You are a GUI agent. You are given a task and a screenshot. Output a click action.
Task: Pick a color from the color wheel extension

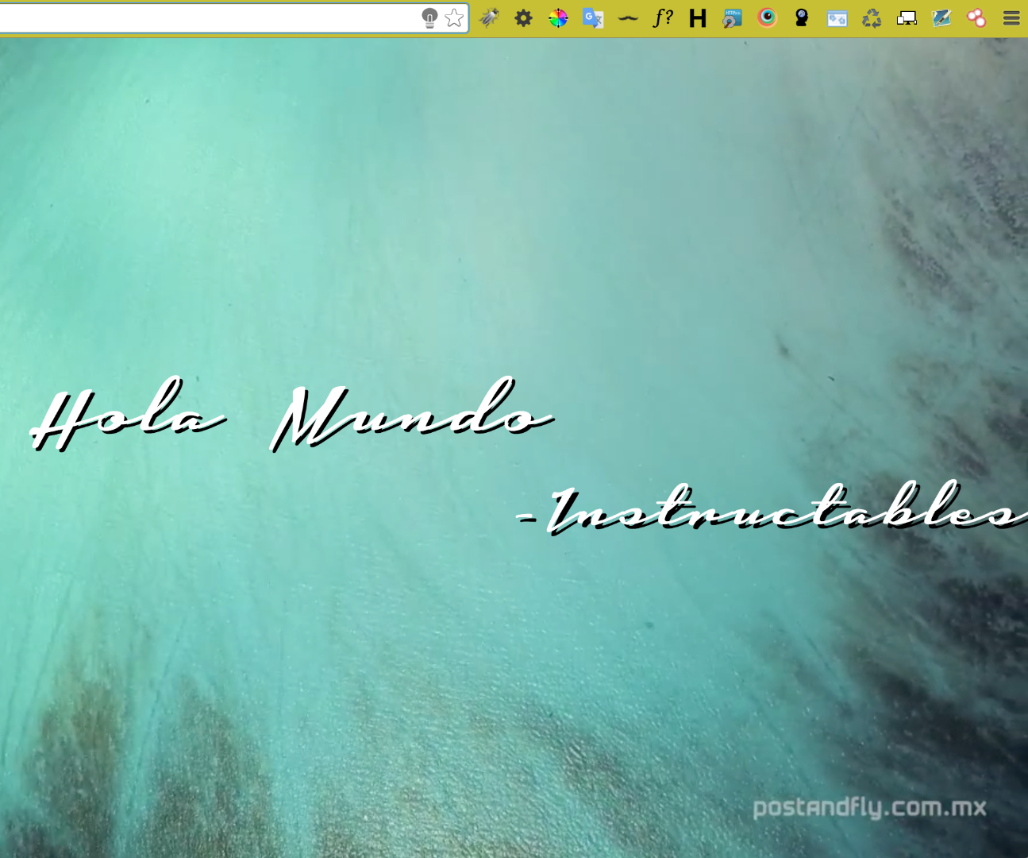pos(558,17)
